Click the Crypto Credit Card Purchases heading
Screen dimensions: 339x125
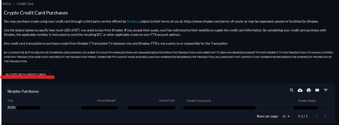click(x=36, y=13)
